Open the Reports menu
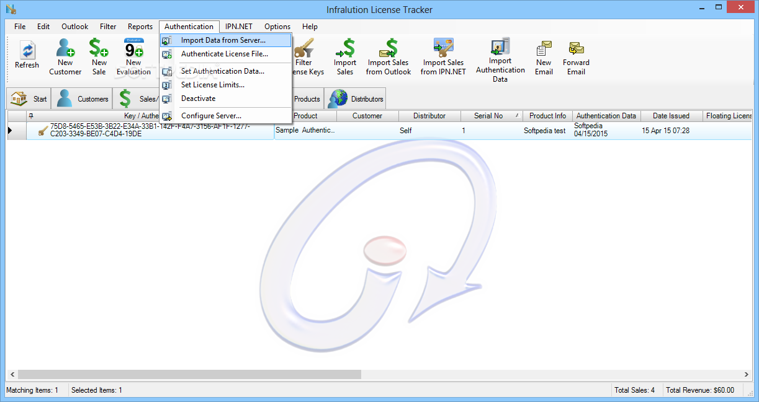This screenshot has width=759, height=402. click(x=140, y=27)
